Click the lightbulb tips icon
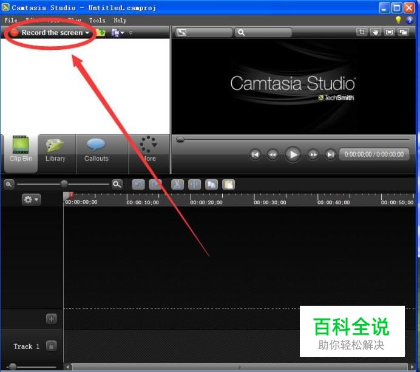Image resolution: width=420 pixels, height=372 pixels. [x=398, y=19]
